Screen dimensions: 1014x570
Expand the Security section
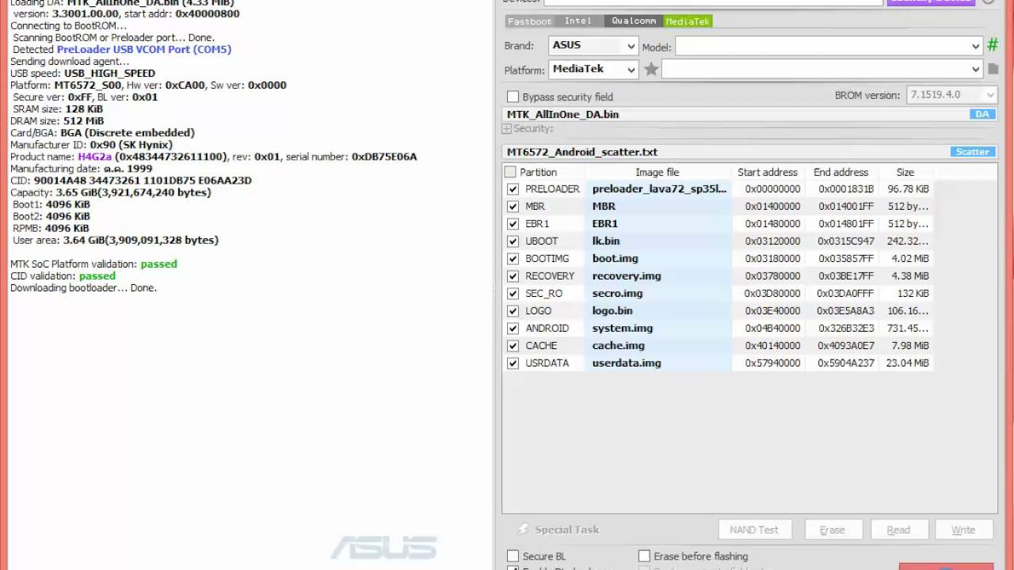point(507,129)
